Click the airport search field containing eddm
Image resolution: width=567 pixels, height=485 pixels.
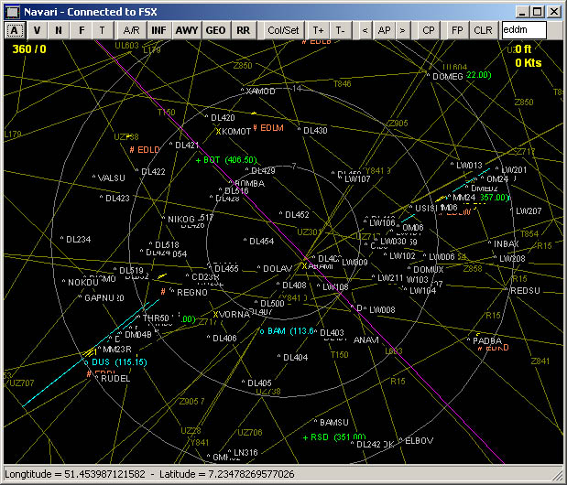click(x=523, y=30)
